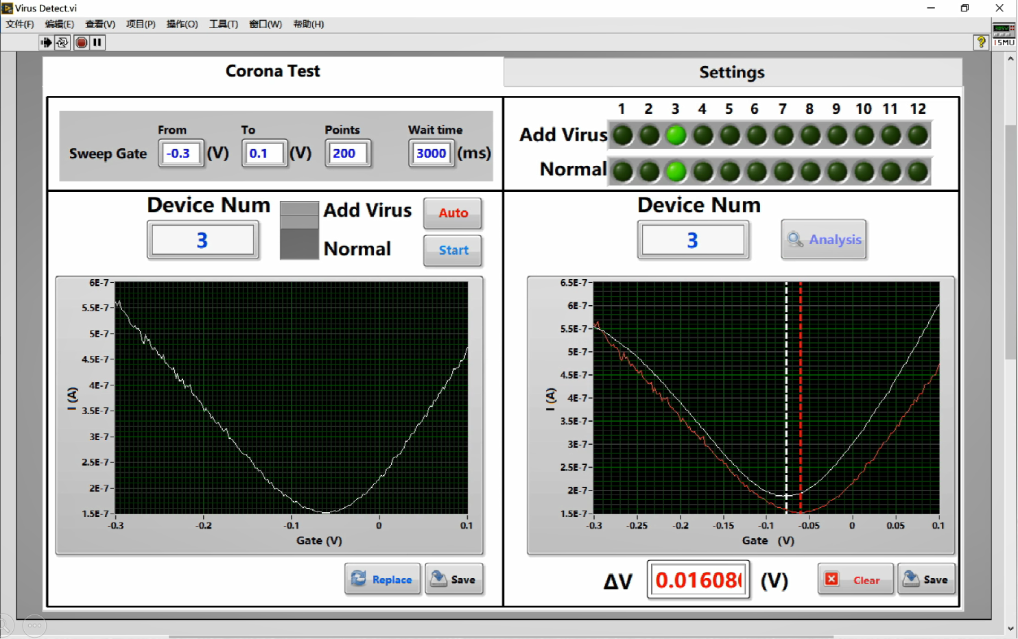1018x639 pixels.
Task: Toggle Add Virus LED number 3
Action: pyautogui.click(x=676, y=135)
